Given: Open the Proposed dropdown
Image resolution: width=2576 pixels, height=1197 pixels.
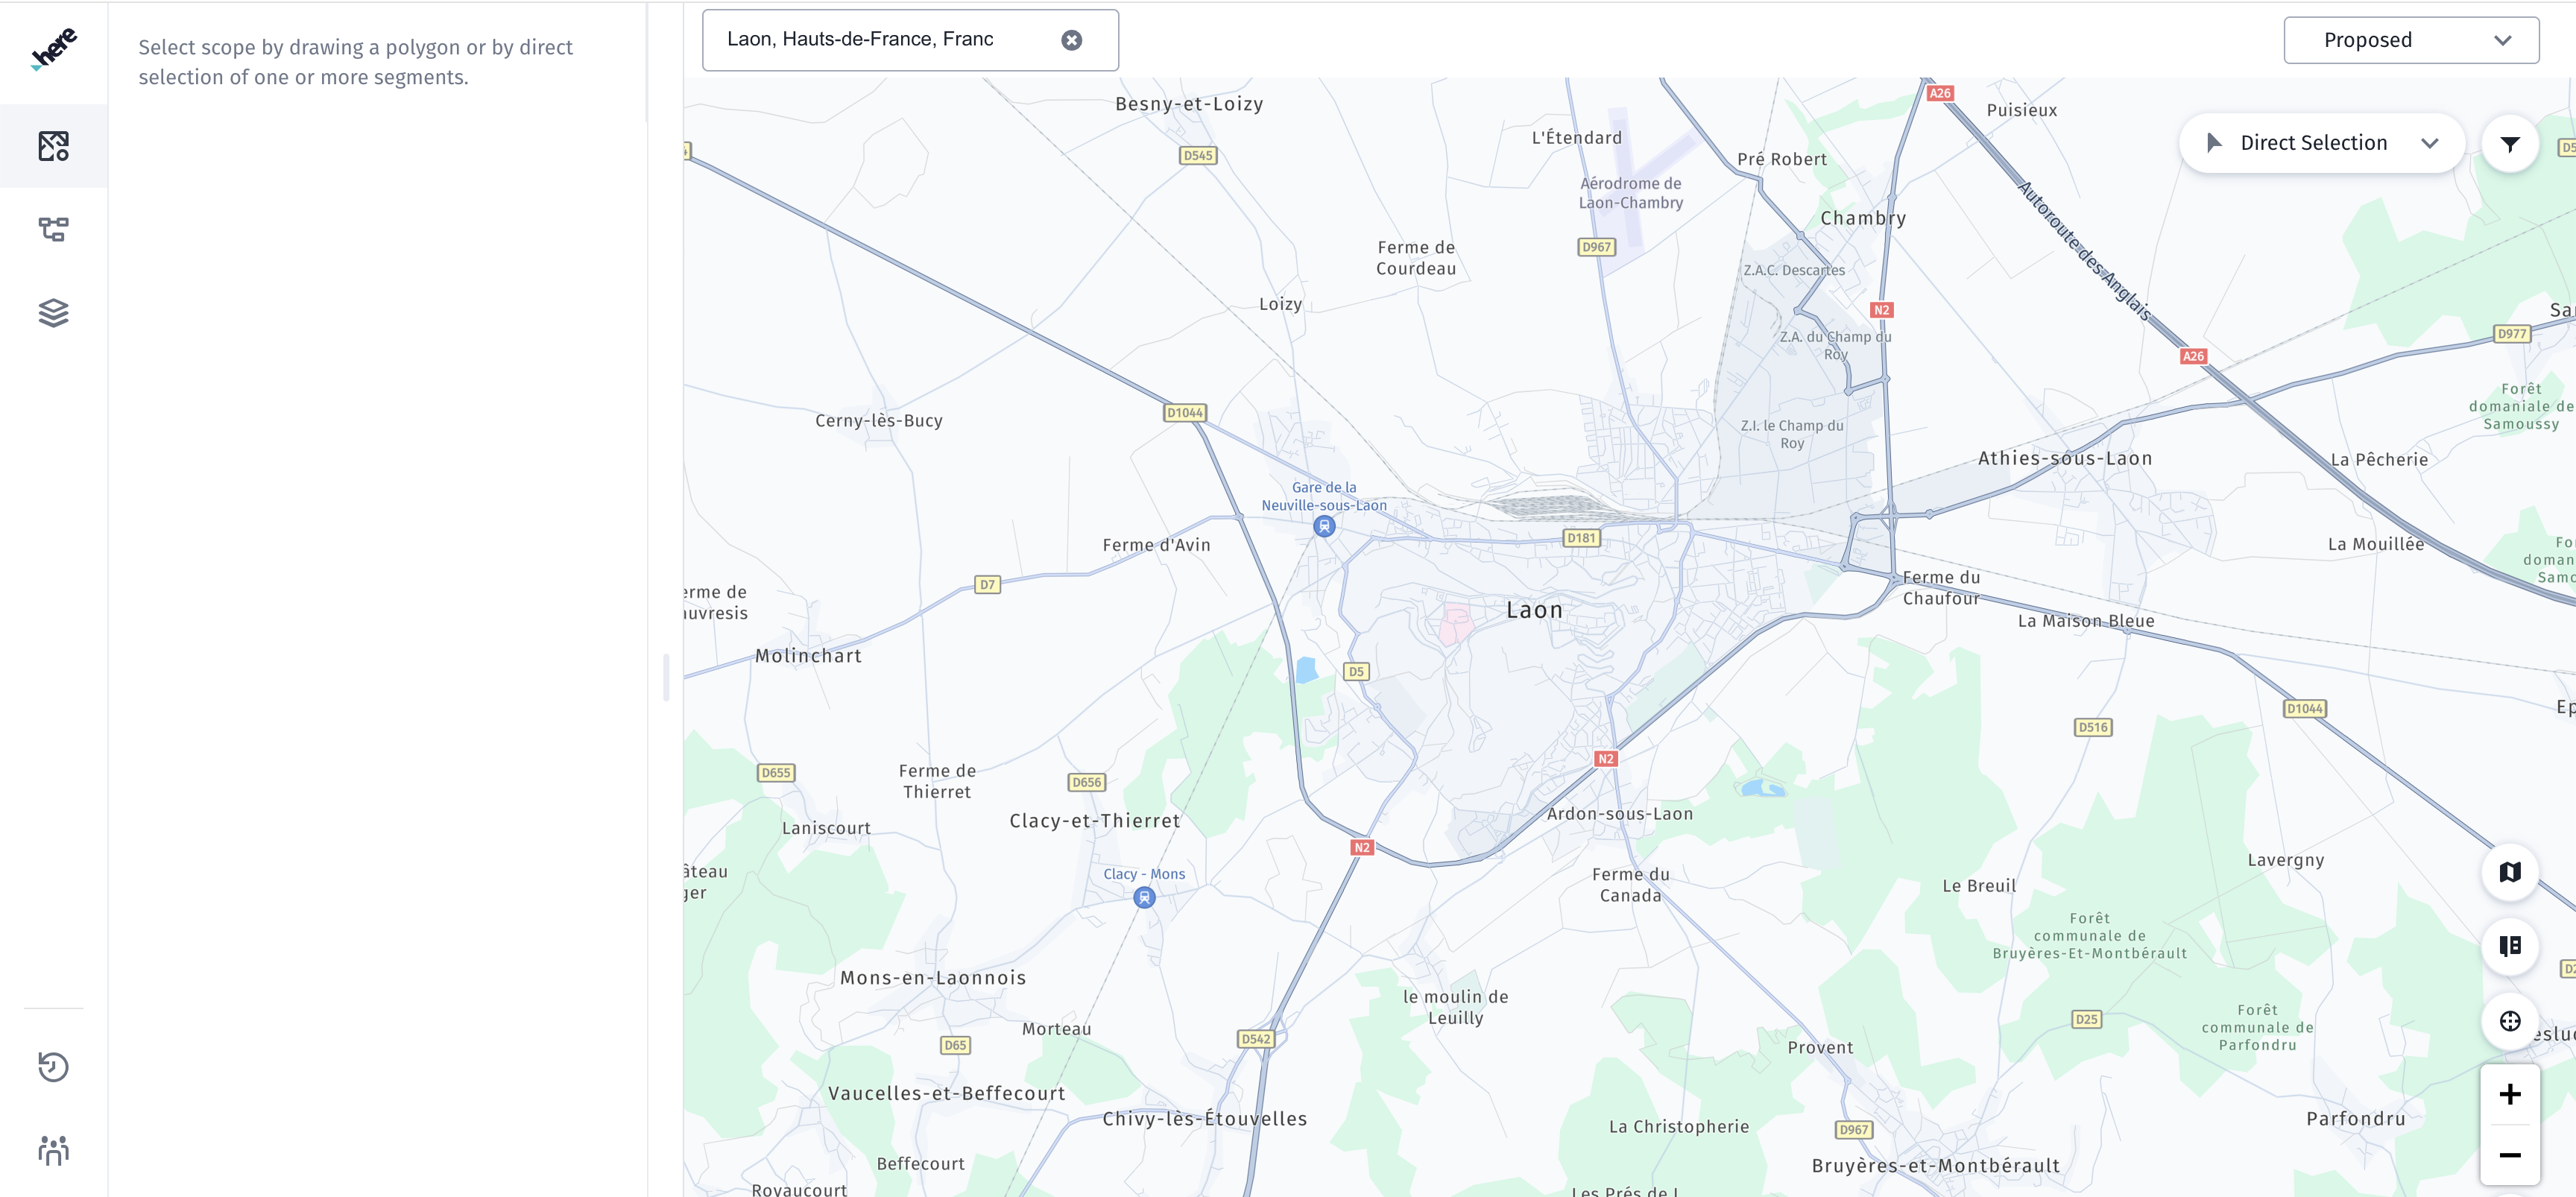Looking at the screenshot, I should tap(2411, 40).
